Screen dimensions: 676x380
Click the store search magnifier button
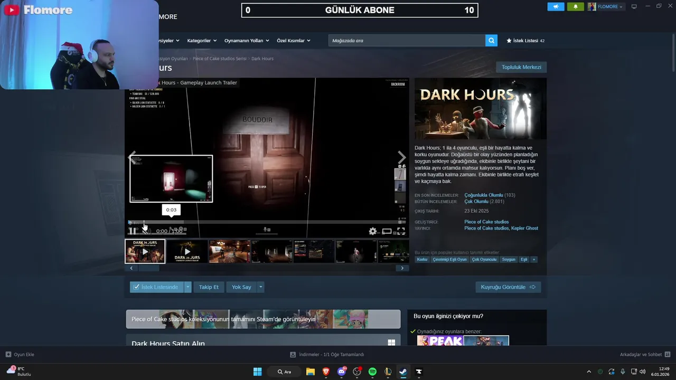tap(491, 41)
